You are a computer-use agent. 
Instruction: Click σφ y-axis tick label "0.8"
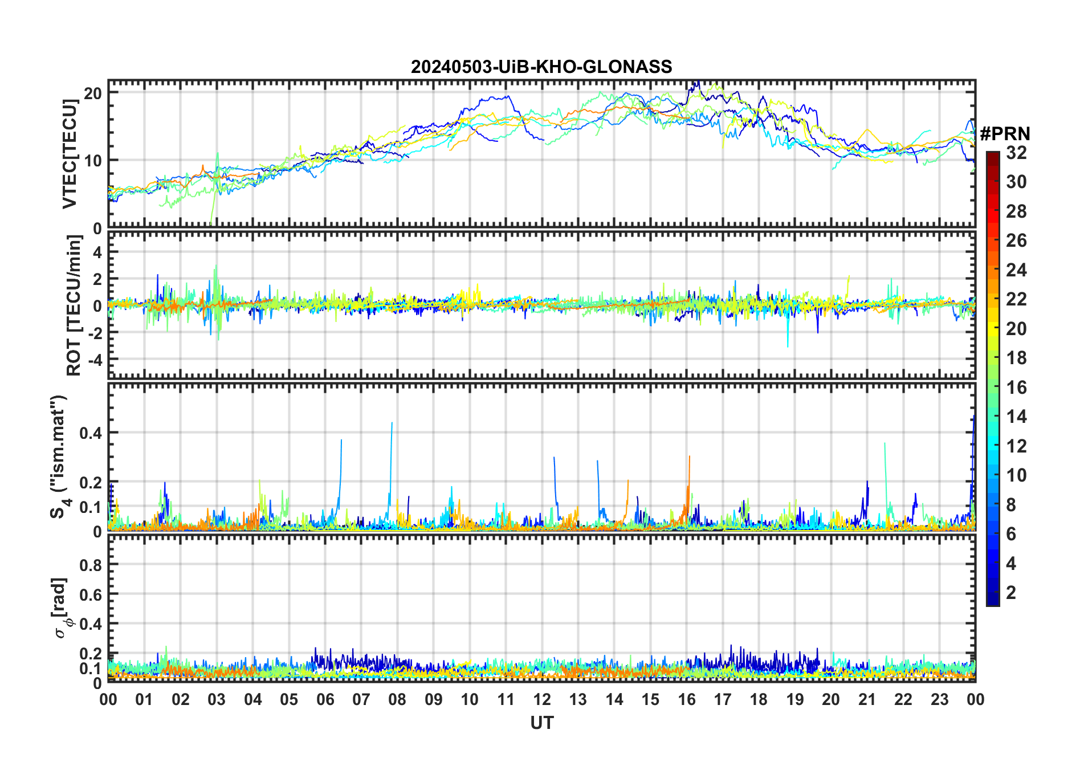(x=91, y=565)
